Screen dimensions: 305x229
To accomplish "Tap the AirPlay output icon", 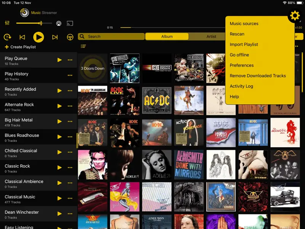I will tap(59, 23).
